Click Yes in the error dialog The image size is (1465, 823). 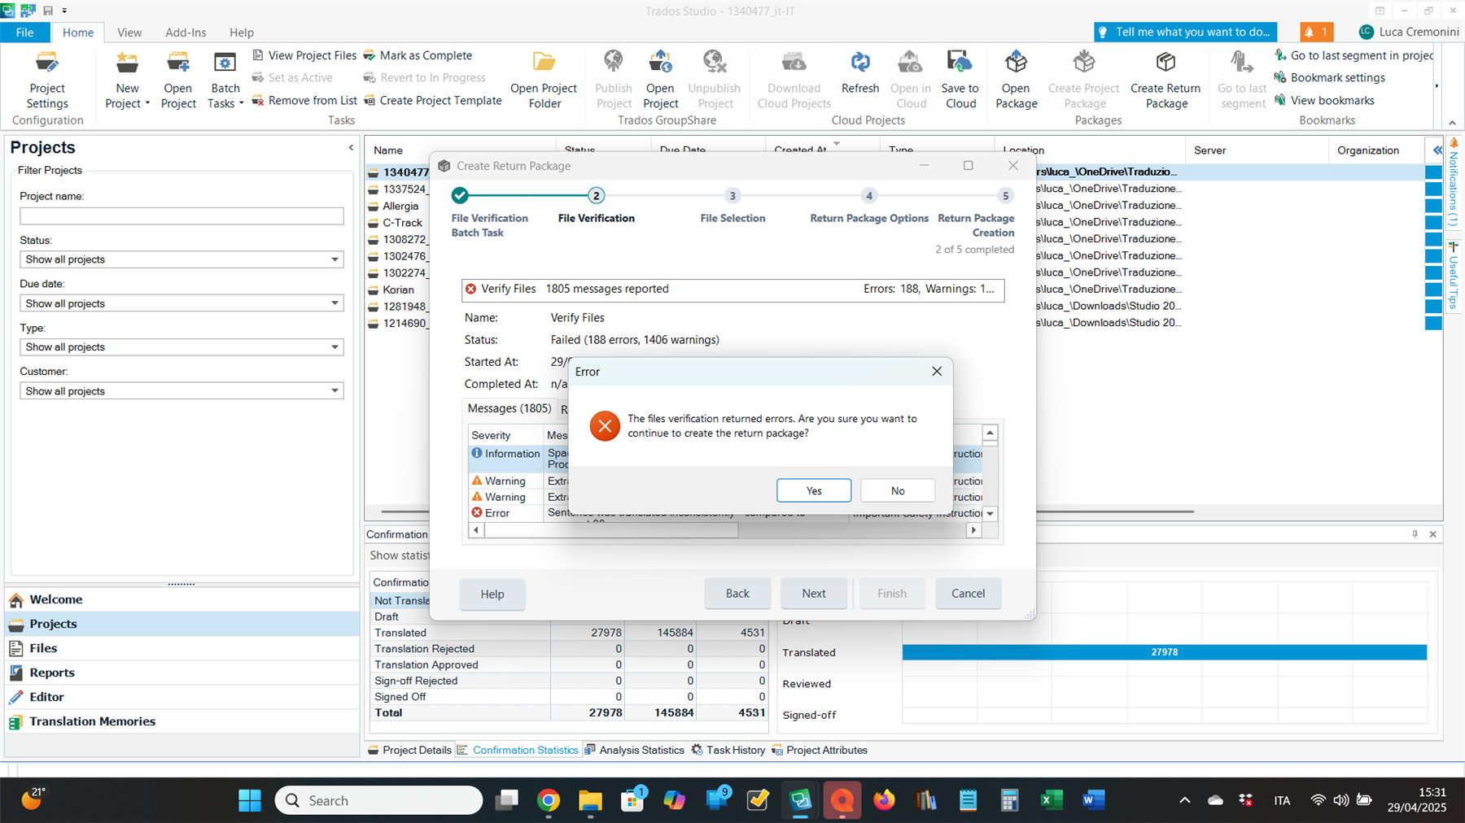coord(813,490)
